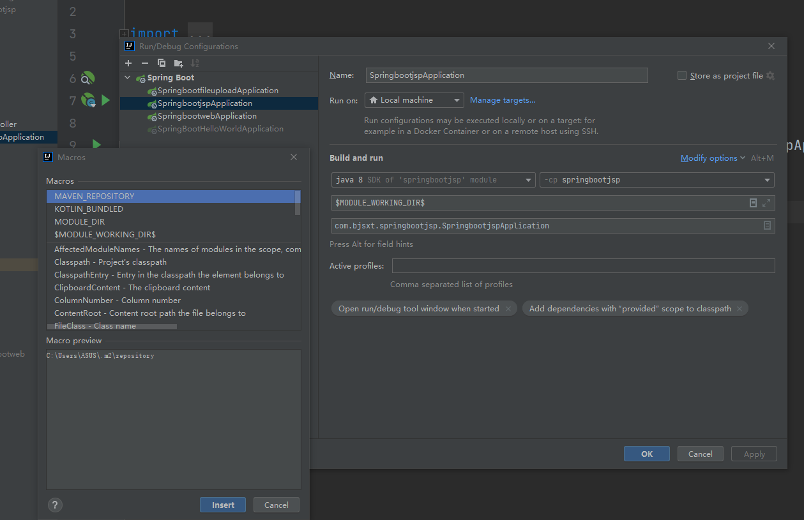Click the Active profiles input field
This screenshot has width=804, height=520.
[x=583, y=266]
